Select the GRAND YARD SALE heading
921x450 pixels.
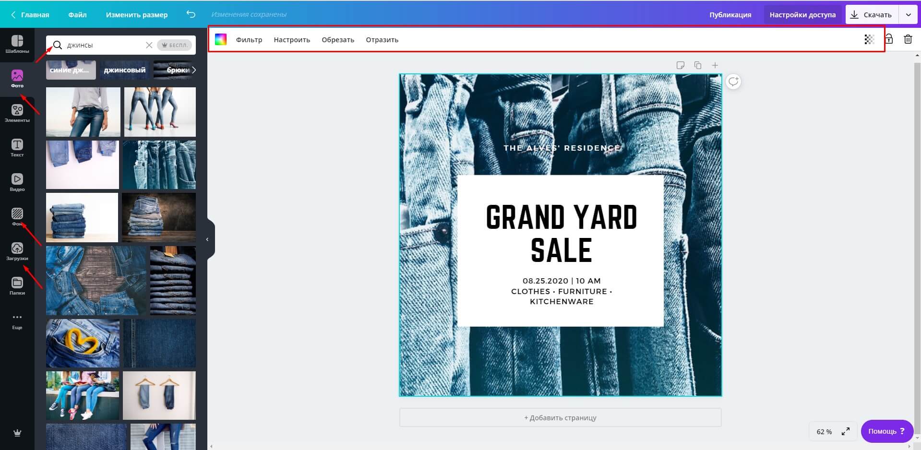(561, 234)
